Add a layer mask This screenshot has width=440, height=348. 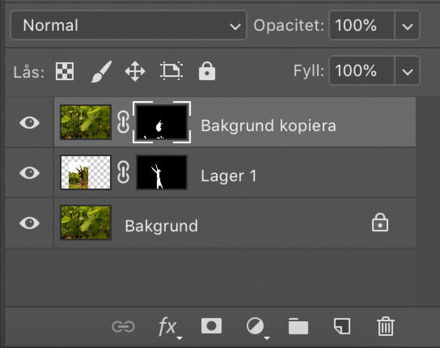[211, 326]
